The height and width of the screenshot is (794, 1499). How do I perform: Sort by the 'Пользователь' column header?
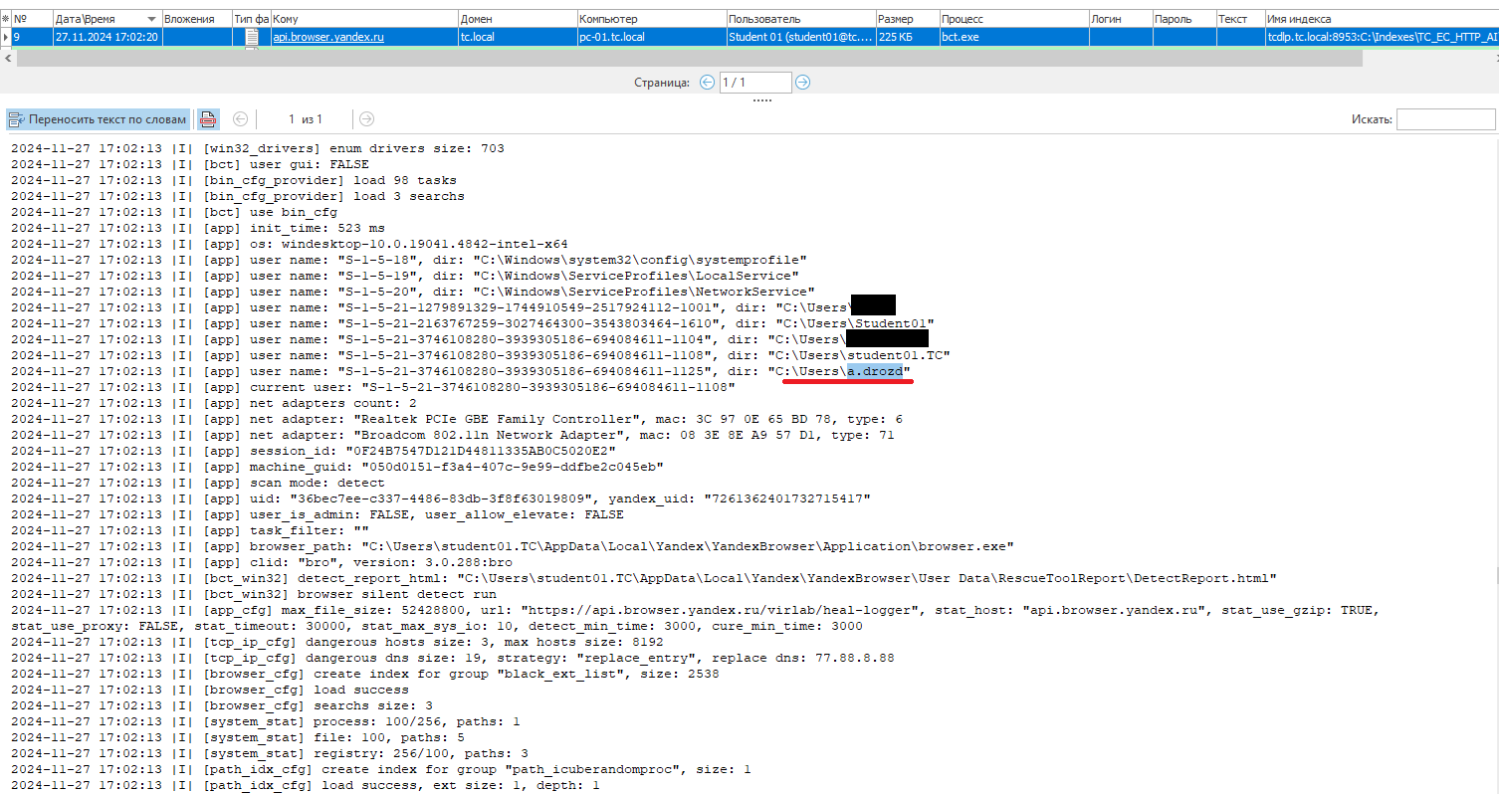800,19
